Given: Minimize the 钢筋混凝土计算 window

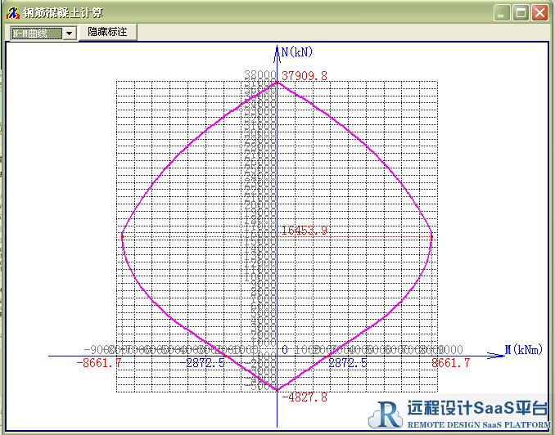Looking at the screenshot, I should 503,12.
